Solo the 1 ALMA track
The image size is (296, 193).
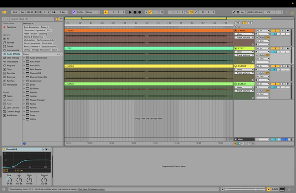click(x=283, y=31)
